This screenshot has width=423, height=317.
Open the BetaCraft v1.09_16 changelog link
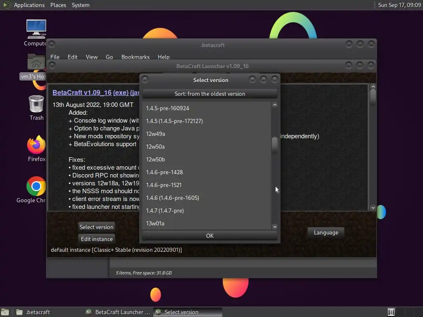[x=82, y=92]
